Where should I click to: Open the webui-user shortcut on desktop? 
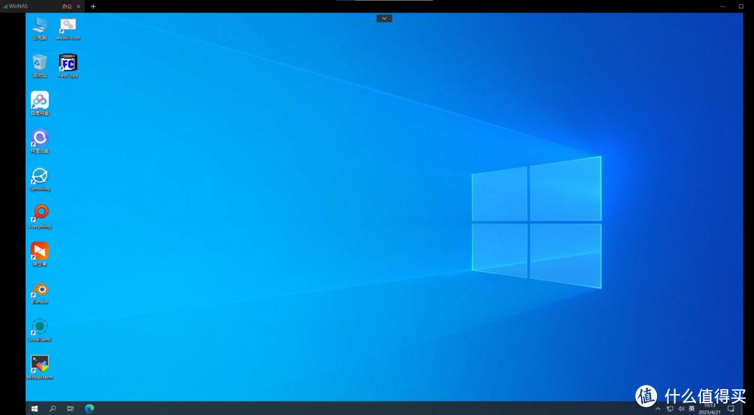68,29
